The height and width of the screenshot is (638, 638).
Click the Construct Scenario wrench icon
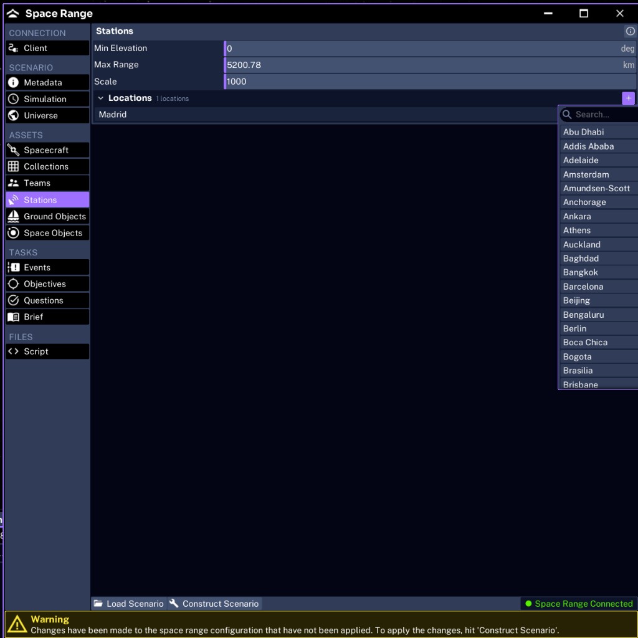[174, 603]
